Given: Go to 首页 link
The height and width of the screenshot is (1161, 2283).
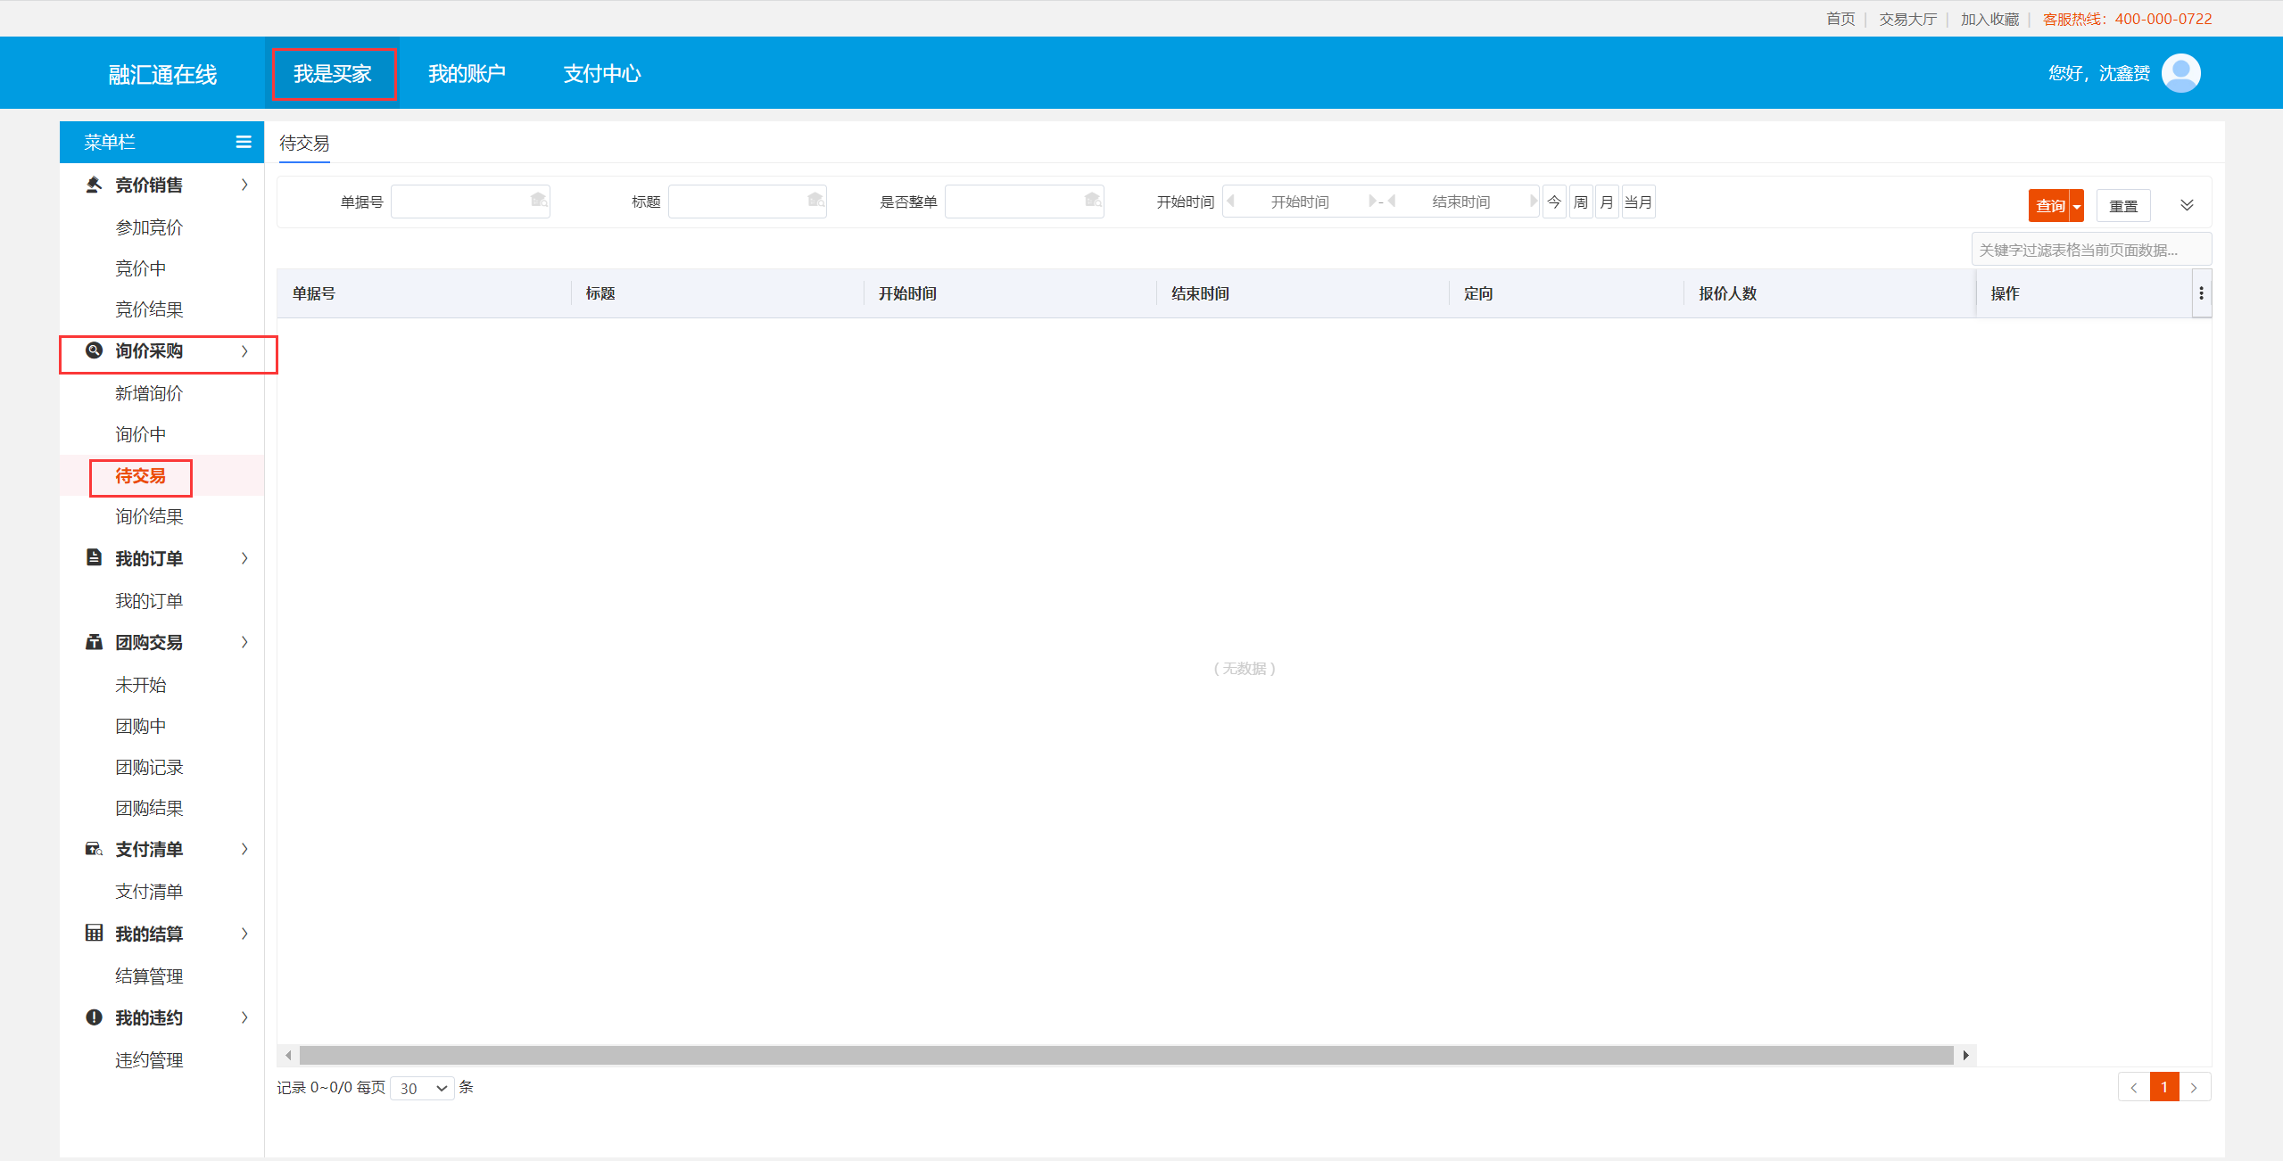Looking at the screenshot, I should pyautogui.click(x=1840, y=19).
